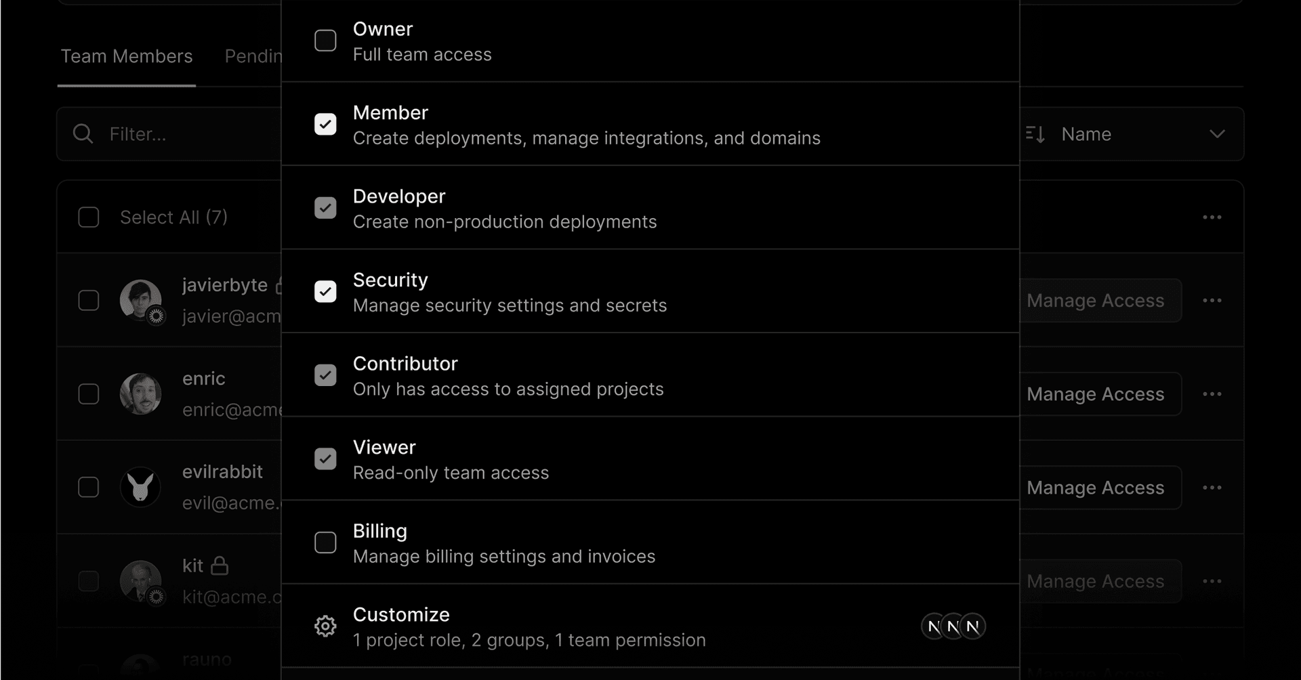Click the Customize gear icon

[x=325, y=626]
